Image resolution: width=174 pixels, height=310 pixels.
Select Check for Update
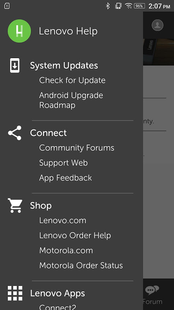point(72,80)
